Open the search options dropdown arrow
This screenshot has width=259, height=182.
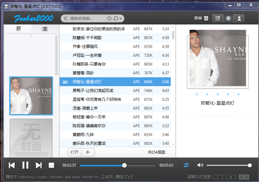click(121, 19)
